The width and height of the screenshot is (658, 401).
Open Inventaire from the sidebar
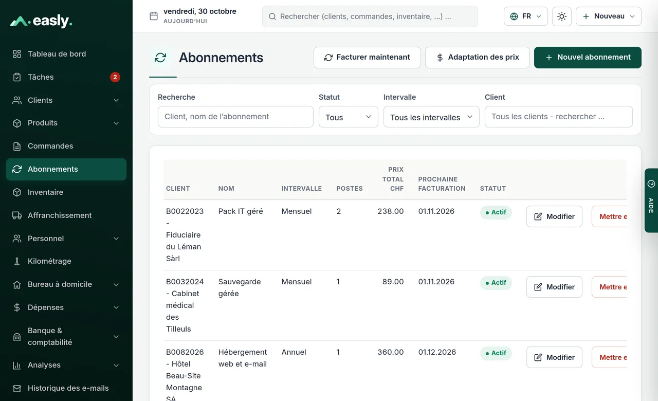pos(66,192)
